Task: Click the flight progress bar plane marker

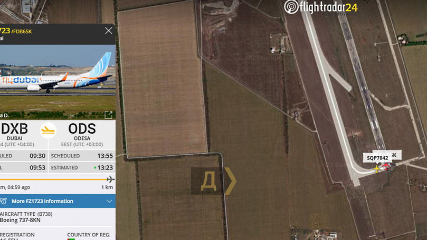Action: pyautogui.click(x=110, y=179)
